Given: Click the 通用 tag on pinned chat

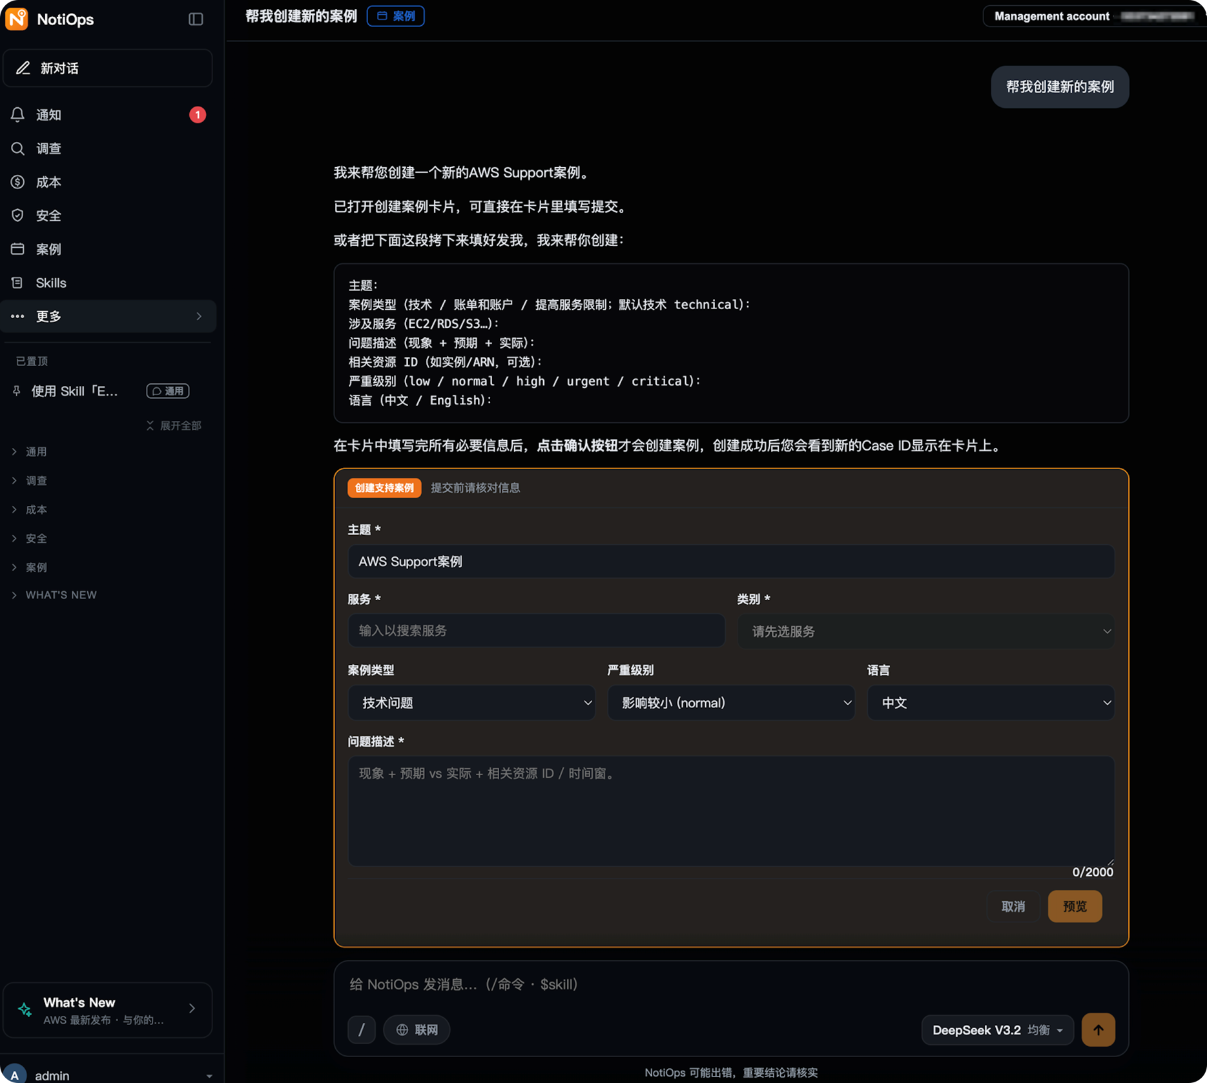Looking at the screenshot, I should (168, 391).
